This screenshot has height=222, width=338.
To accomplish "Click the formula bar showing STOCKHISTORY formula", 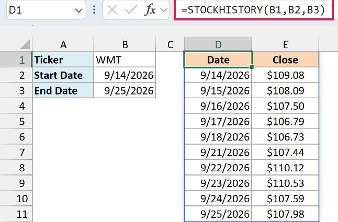I will point(253,10).
